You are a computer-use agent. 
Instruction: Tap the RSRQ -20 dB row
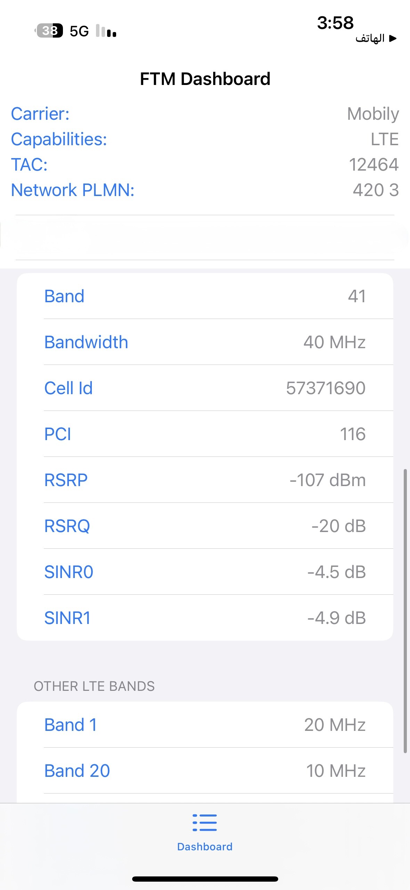click(x=205, y=526)
